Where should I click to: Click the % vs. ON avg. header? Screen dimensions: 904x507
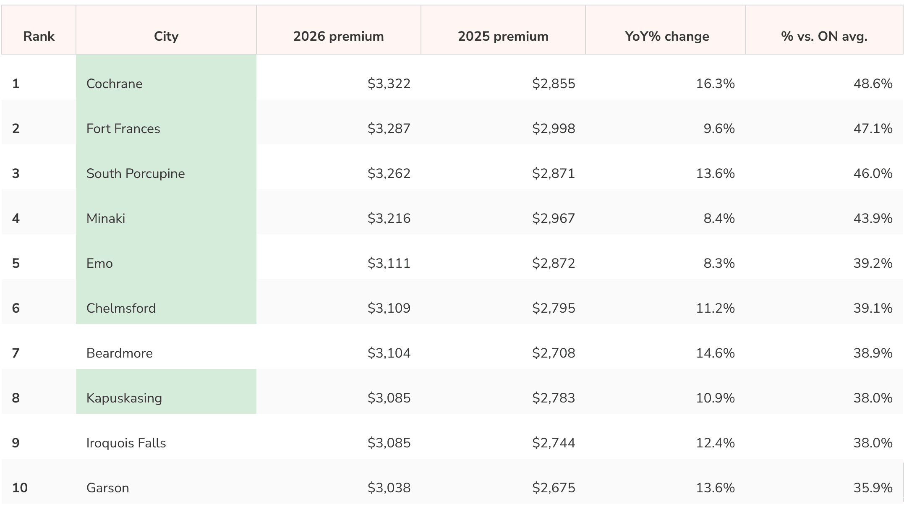coord(824,30)
